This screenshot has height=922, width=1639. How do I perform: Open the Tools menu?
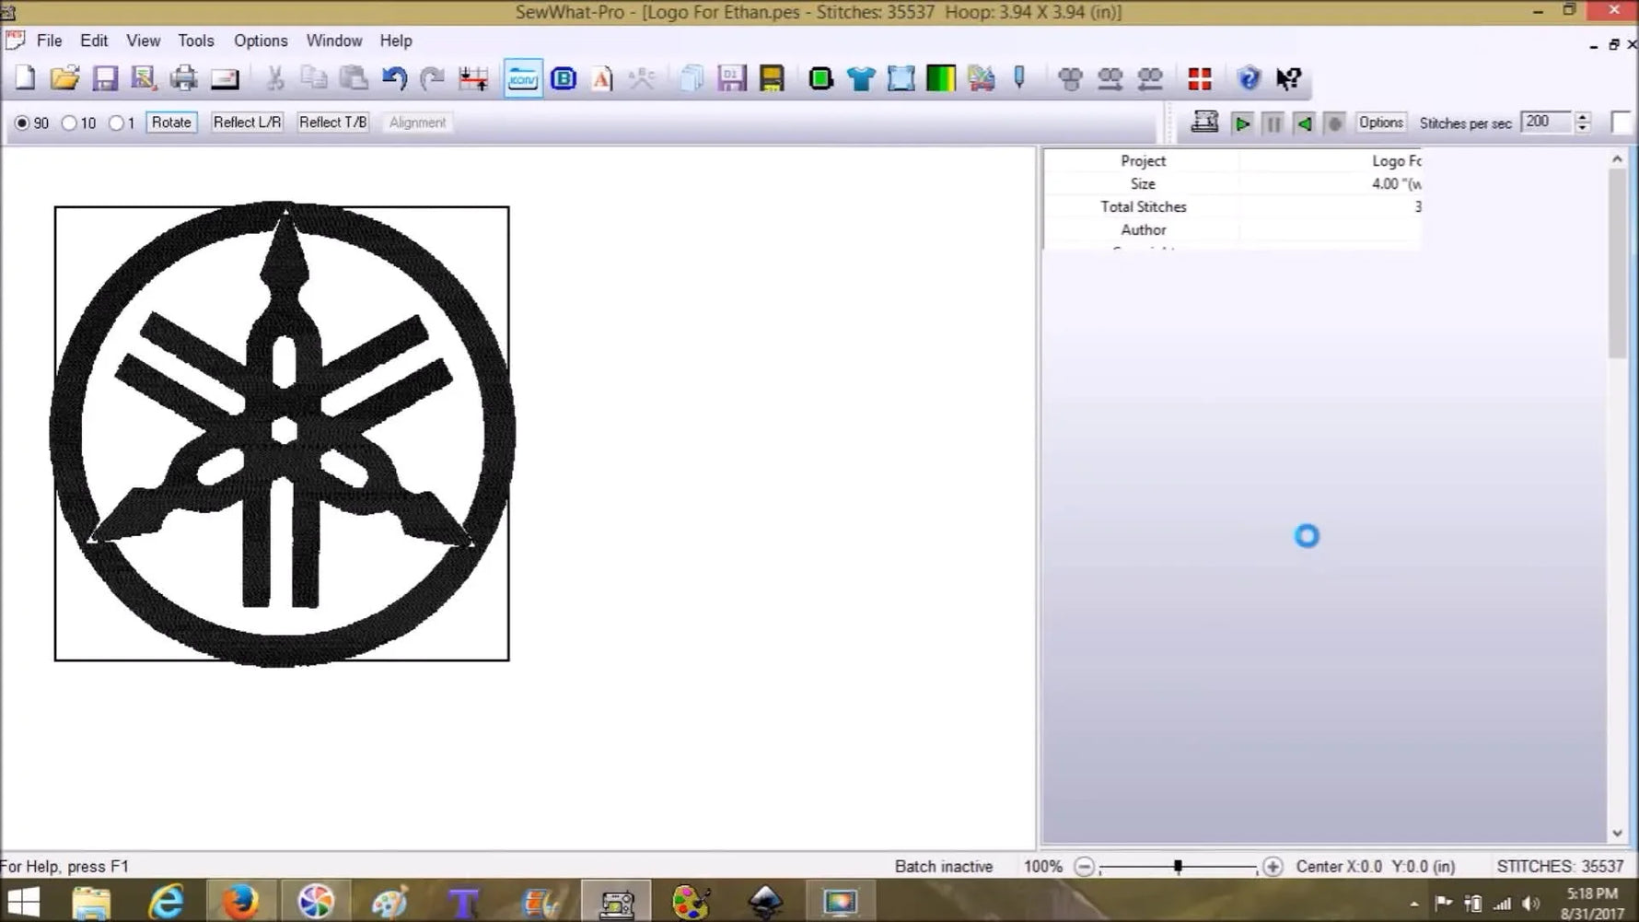(196, 41)
